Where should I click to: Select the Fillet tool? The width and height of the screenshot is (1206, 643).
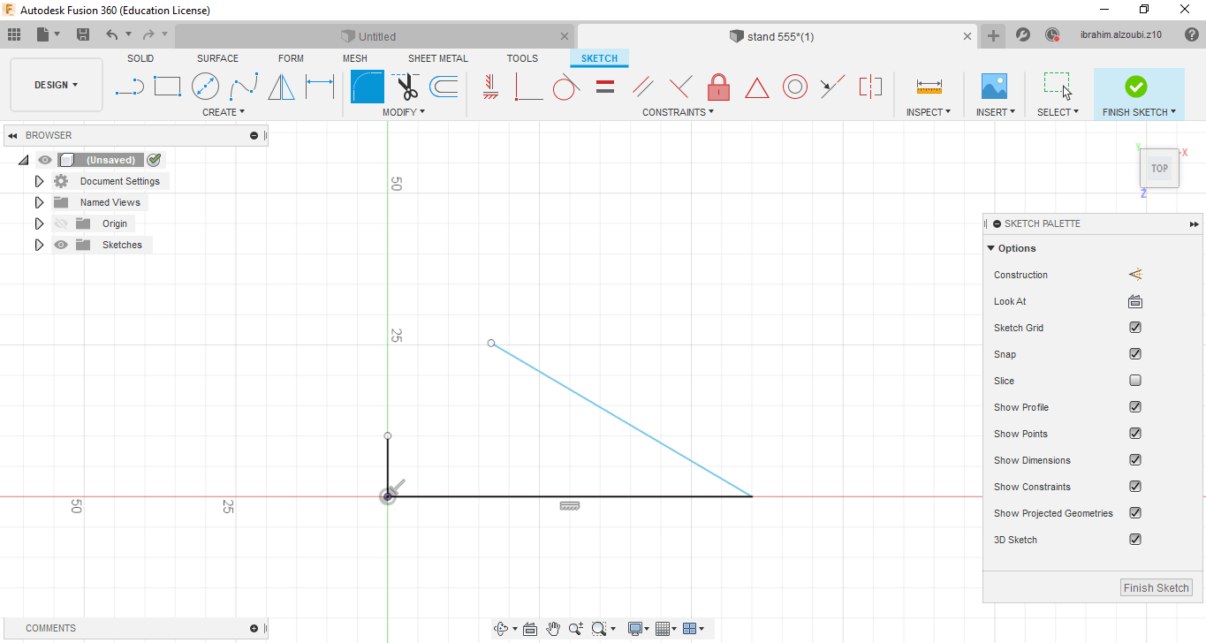[x=368, y=87]
